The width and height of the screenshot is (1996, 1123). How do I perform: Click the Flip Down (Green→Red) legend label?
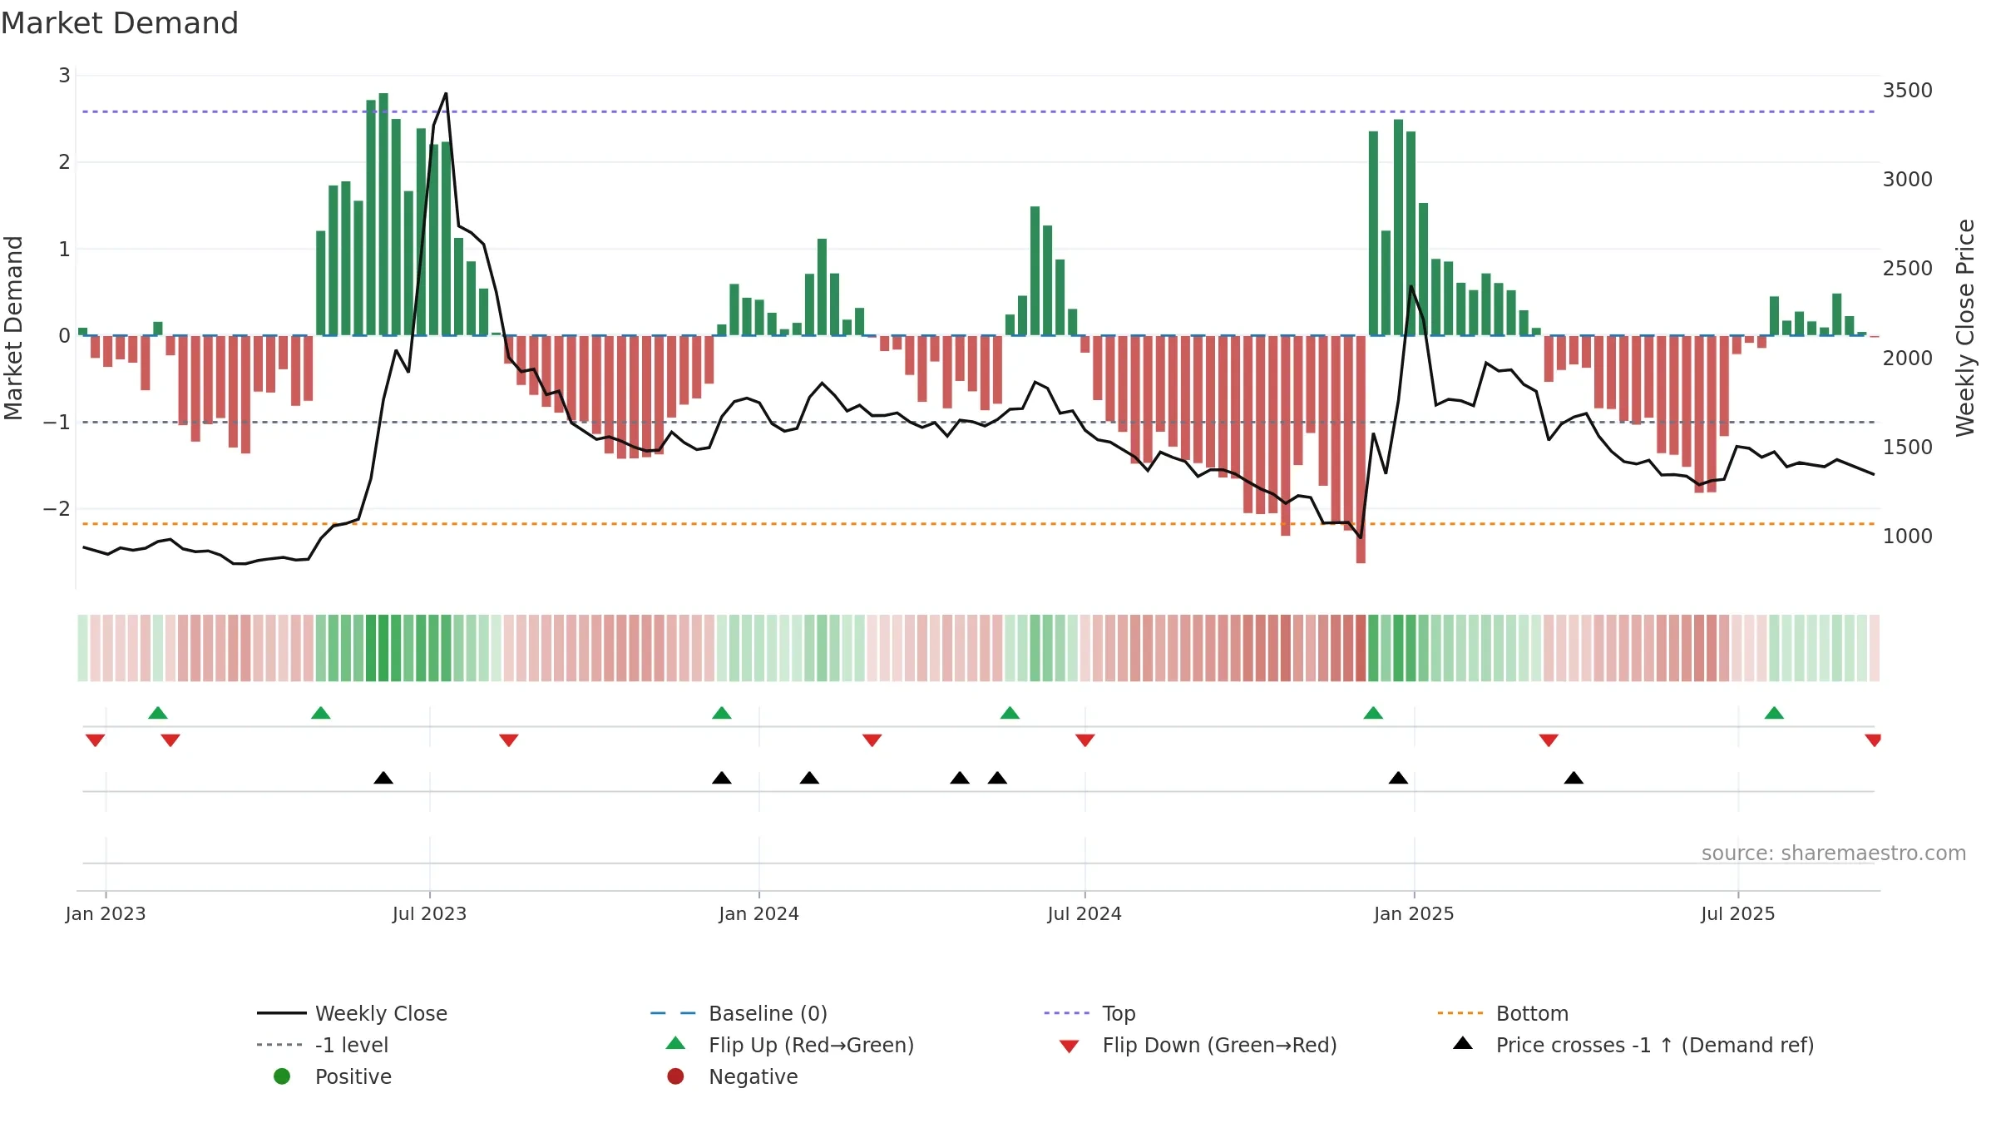(1219, 1045)
